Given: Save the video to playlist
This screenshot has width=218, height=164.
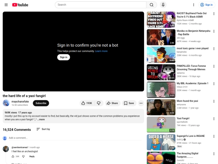Looking at the screenshot, I should [129, 103].
